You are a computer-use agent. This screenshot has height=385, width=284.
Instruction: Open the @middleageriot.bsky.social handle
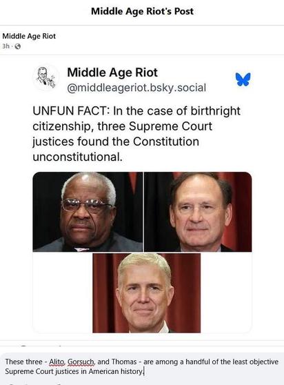click(136, 88)
